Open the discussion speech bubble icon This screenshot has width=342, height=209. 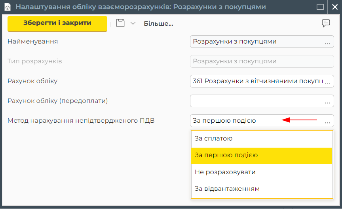click(326, 23)
